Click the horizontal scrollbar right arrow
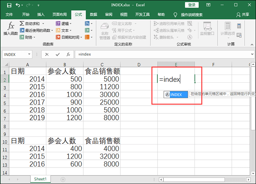The height and width of the screenshot is (184, 256). point(248,180)
